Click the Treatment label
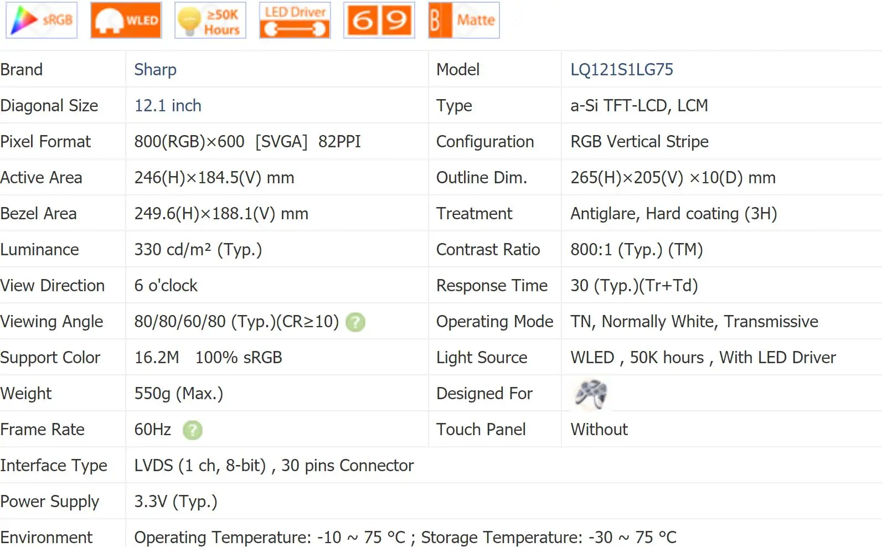Screen dimensions: 882x547 click(474, 214)
